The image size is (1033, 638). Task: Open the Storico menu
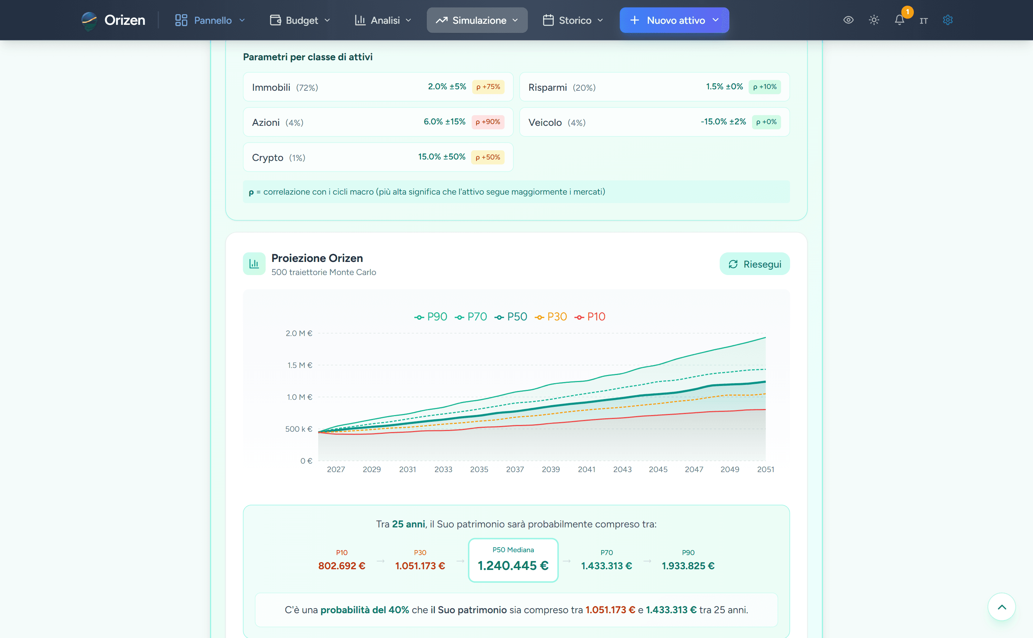573,20
